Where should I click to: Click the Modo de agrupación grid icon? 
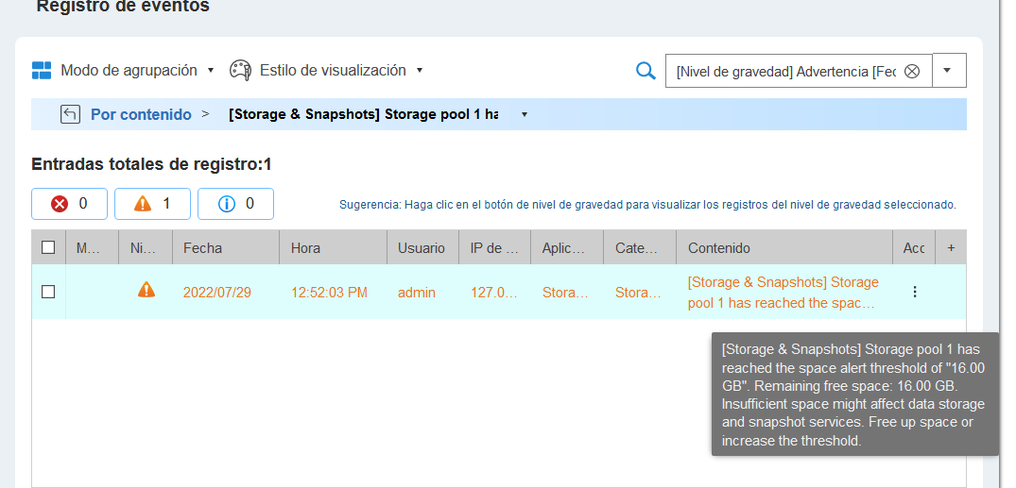click(x=42, y=71)
